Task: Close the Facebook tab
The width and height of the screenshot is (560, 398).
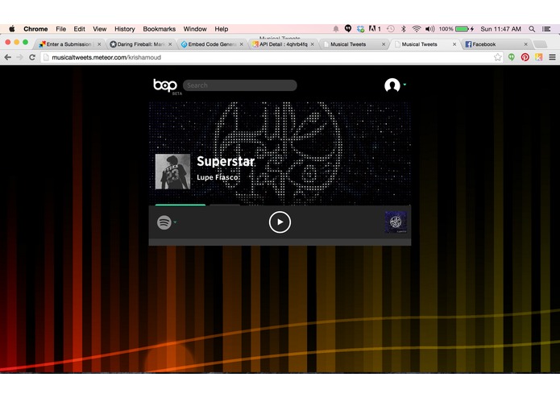Action: tap(525, 44)
